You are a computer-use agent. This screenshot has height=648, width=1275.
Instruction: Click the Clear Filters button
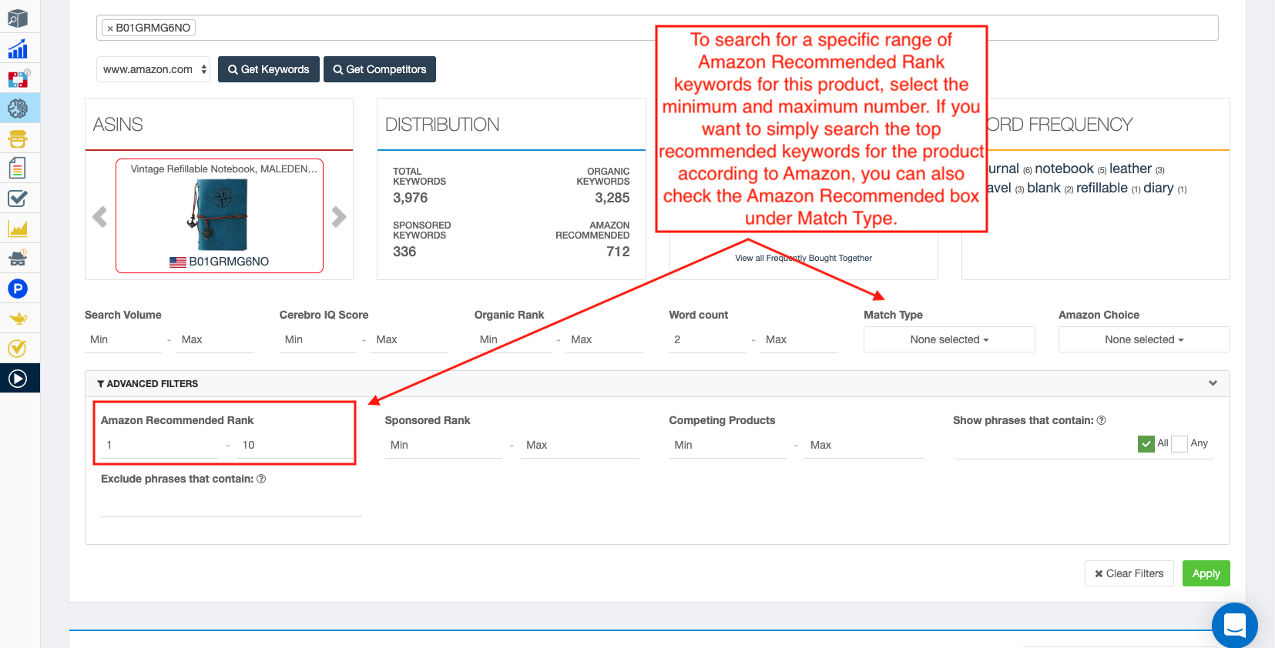pyautogui.click(x=1129, y=573)
